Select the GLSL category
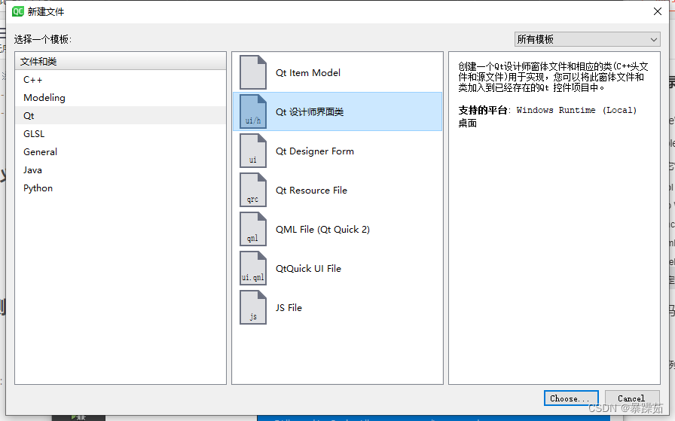Image resolution: width=675 pixels, height=421 pixels. tap(121, 134)
